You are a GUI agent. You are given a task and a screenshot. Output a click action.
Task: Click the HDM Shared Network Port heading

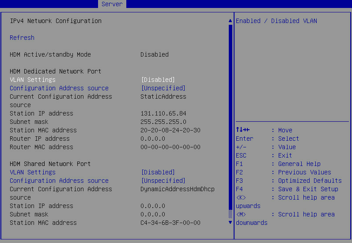50,164
